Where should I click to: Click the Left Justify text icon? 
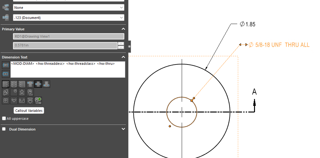5,84
